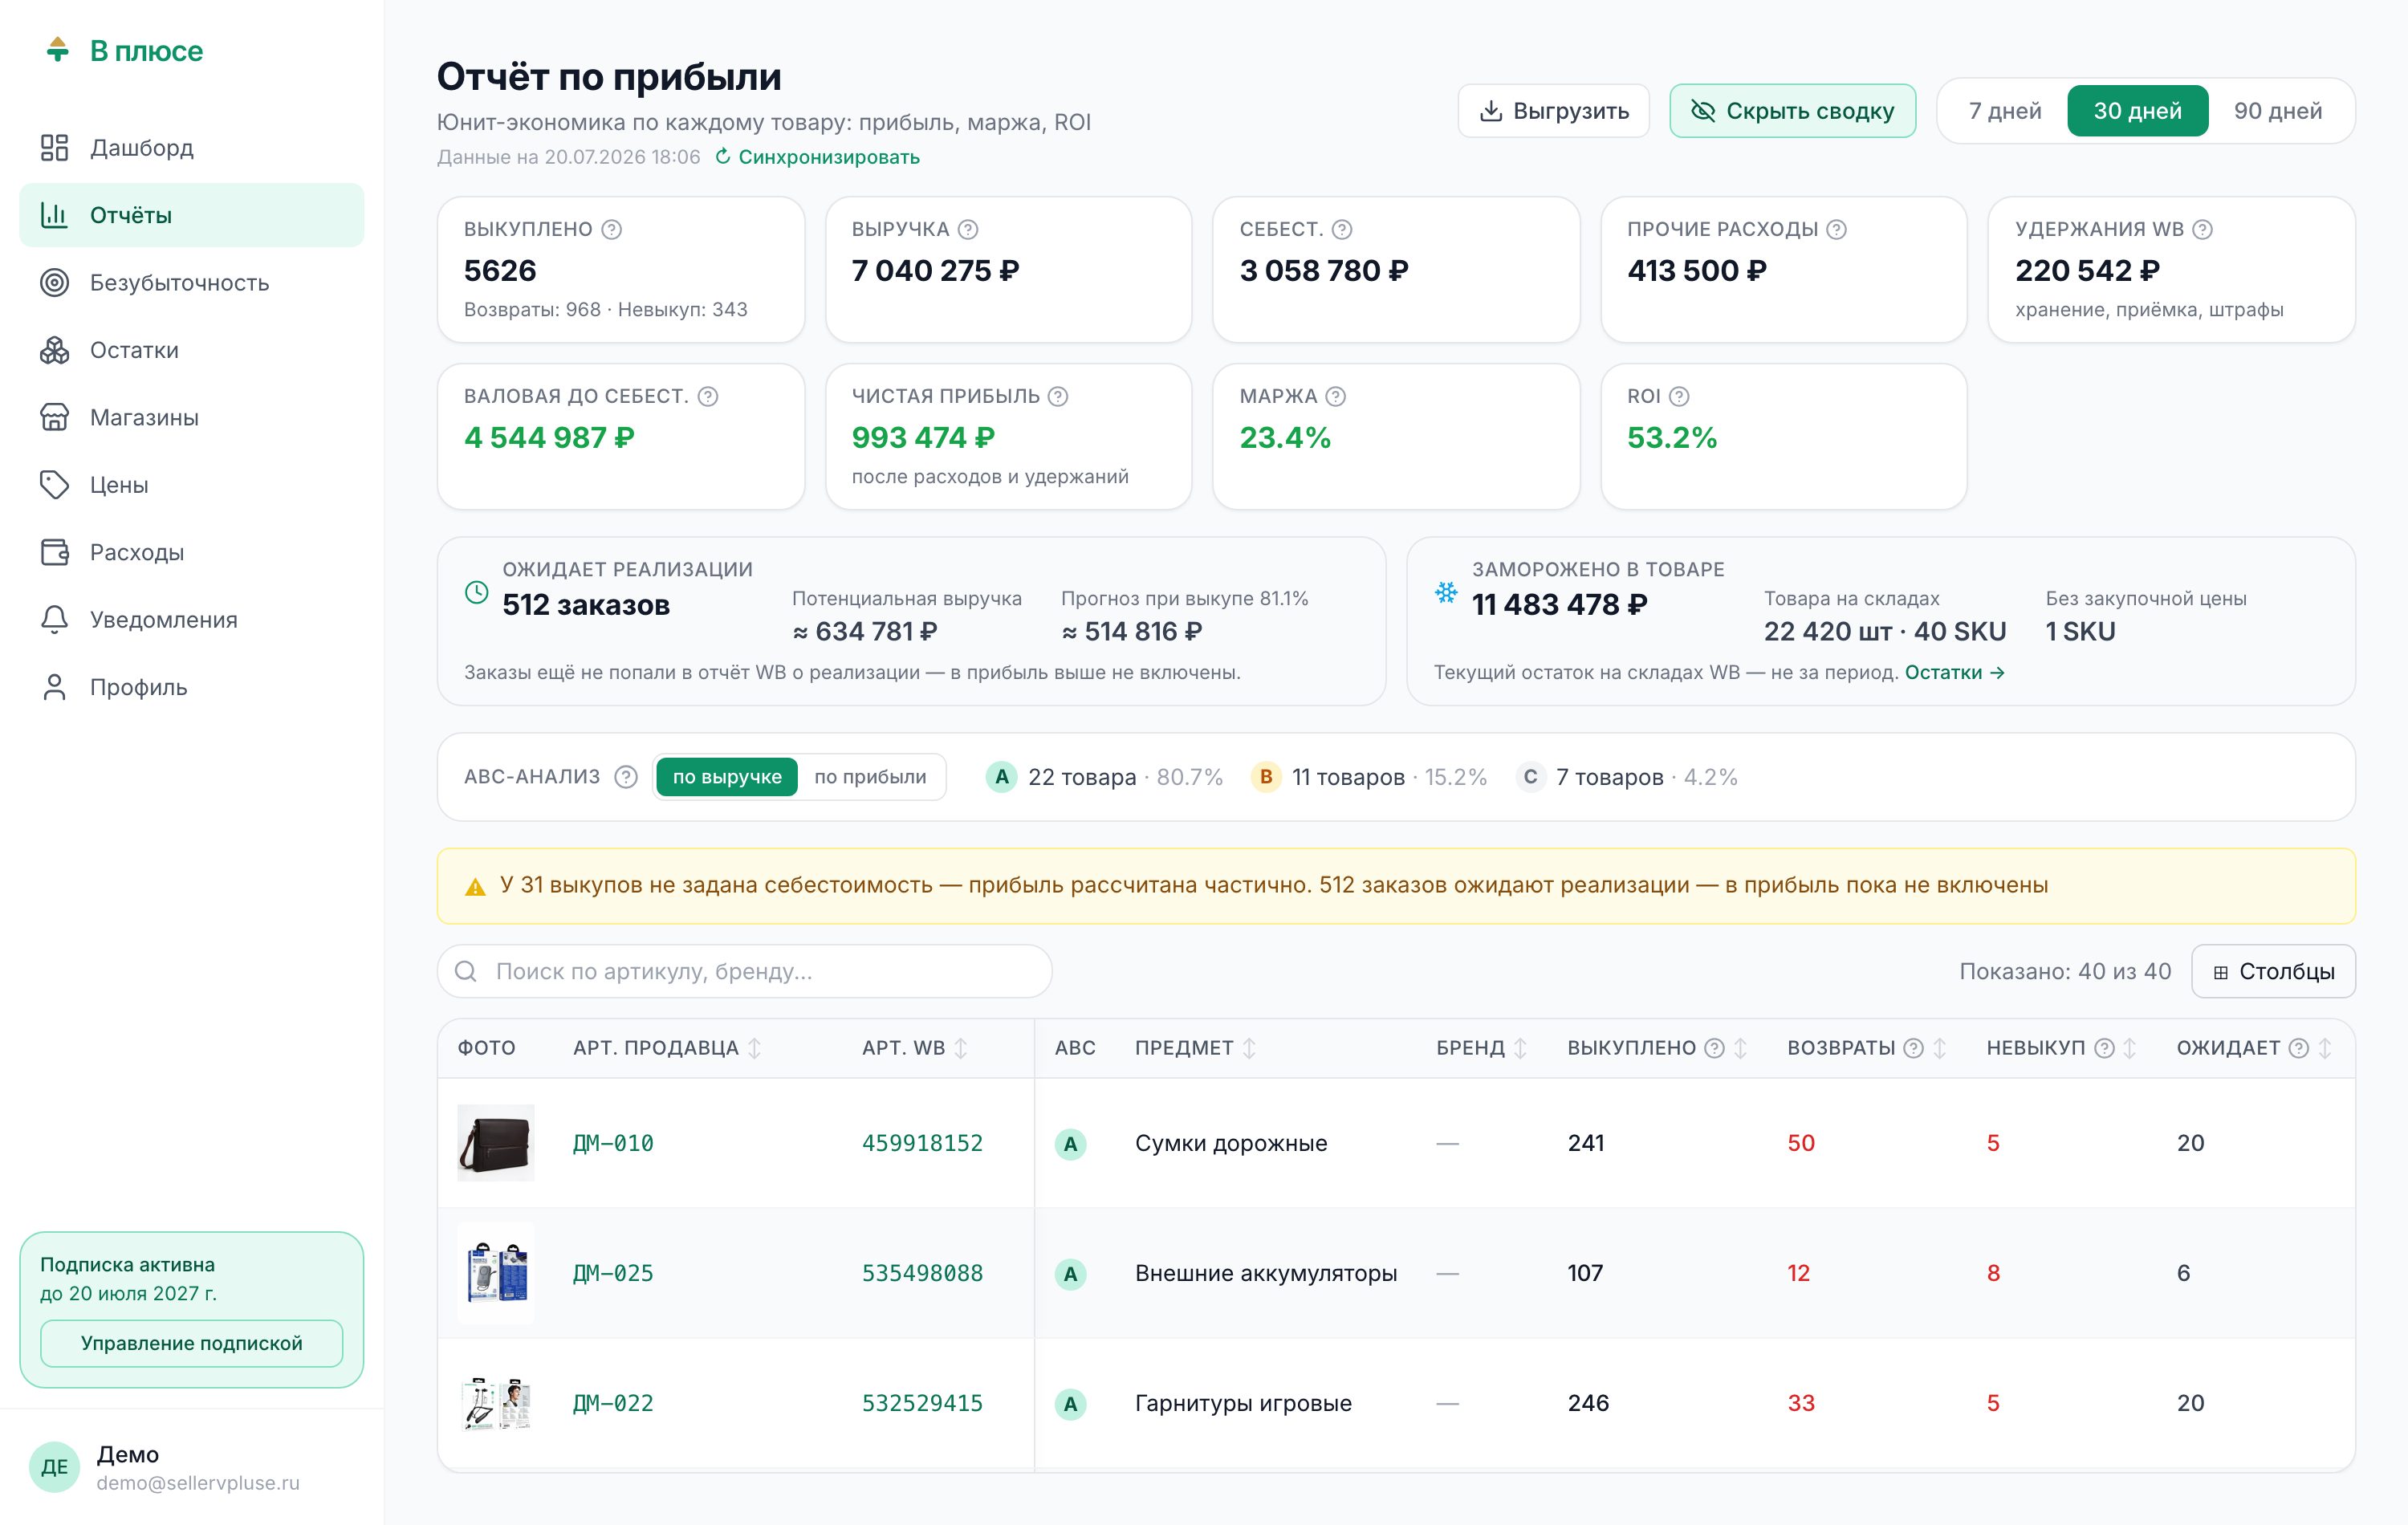
Task: Click the Выгрузить export button
Action: click(1553, 111)
